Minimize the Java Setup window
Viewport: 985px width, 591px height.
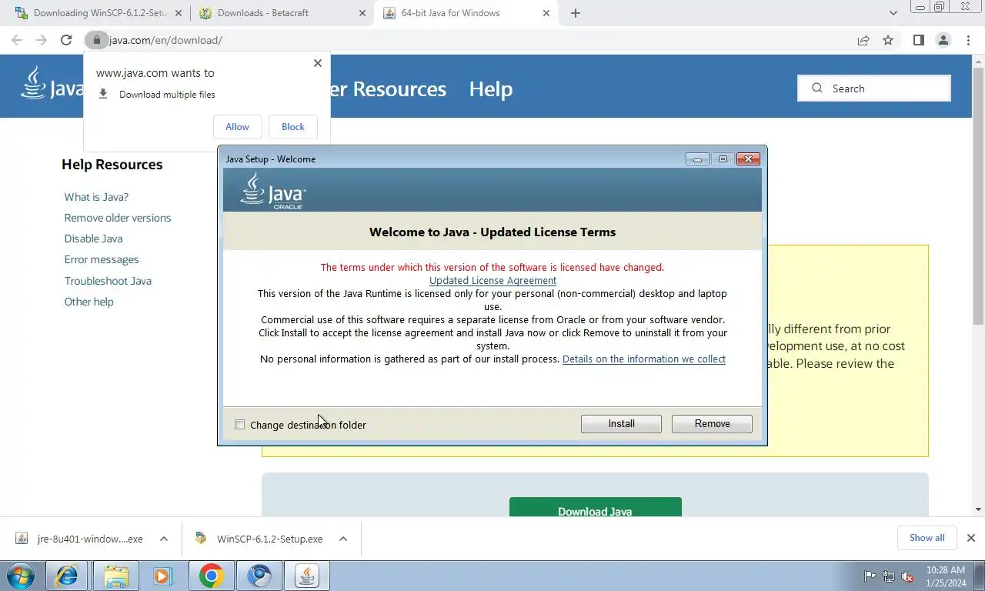pyautogui.click(x=697, y=159)
